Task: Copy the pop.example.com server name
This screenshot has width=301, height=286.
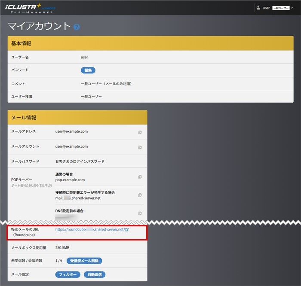Action: click(140, 177)
